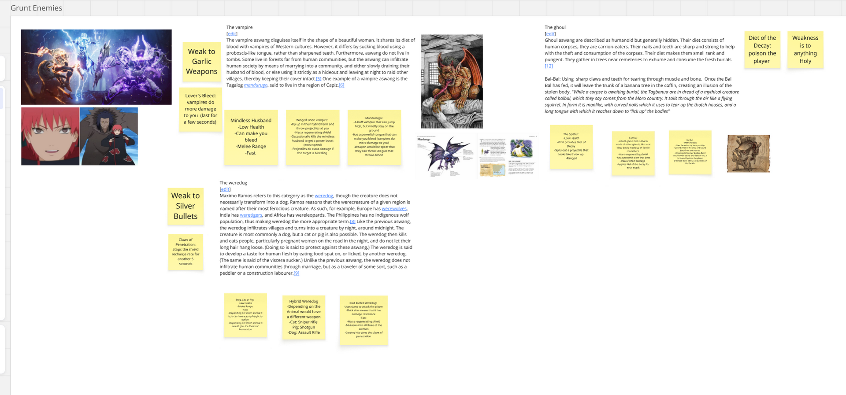Click the two cloaked characters image
The width and height of the screenshot is (846, 395).
[109, 136]
